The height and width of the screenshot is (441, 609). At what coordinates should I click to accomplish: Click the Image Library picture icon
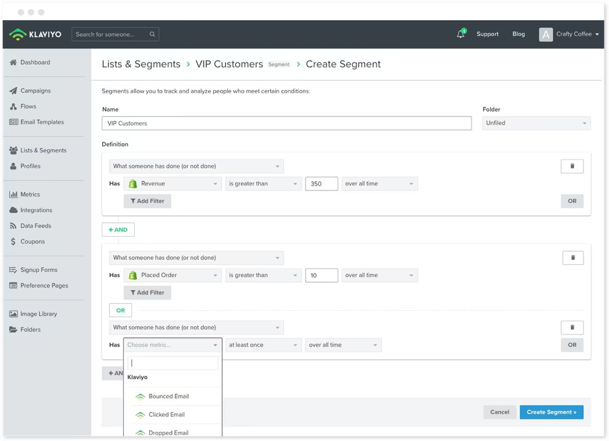(x=13, y=314)
